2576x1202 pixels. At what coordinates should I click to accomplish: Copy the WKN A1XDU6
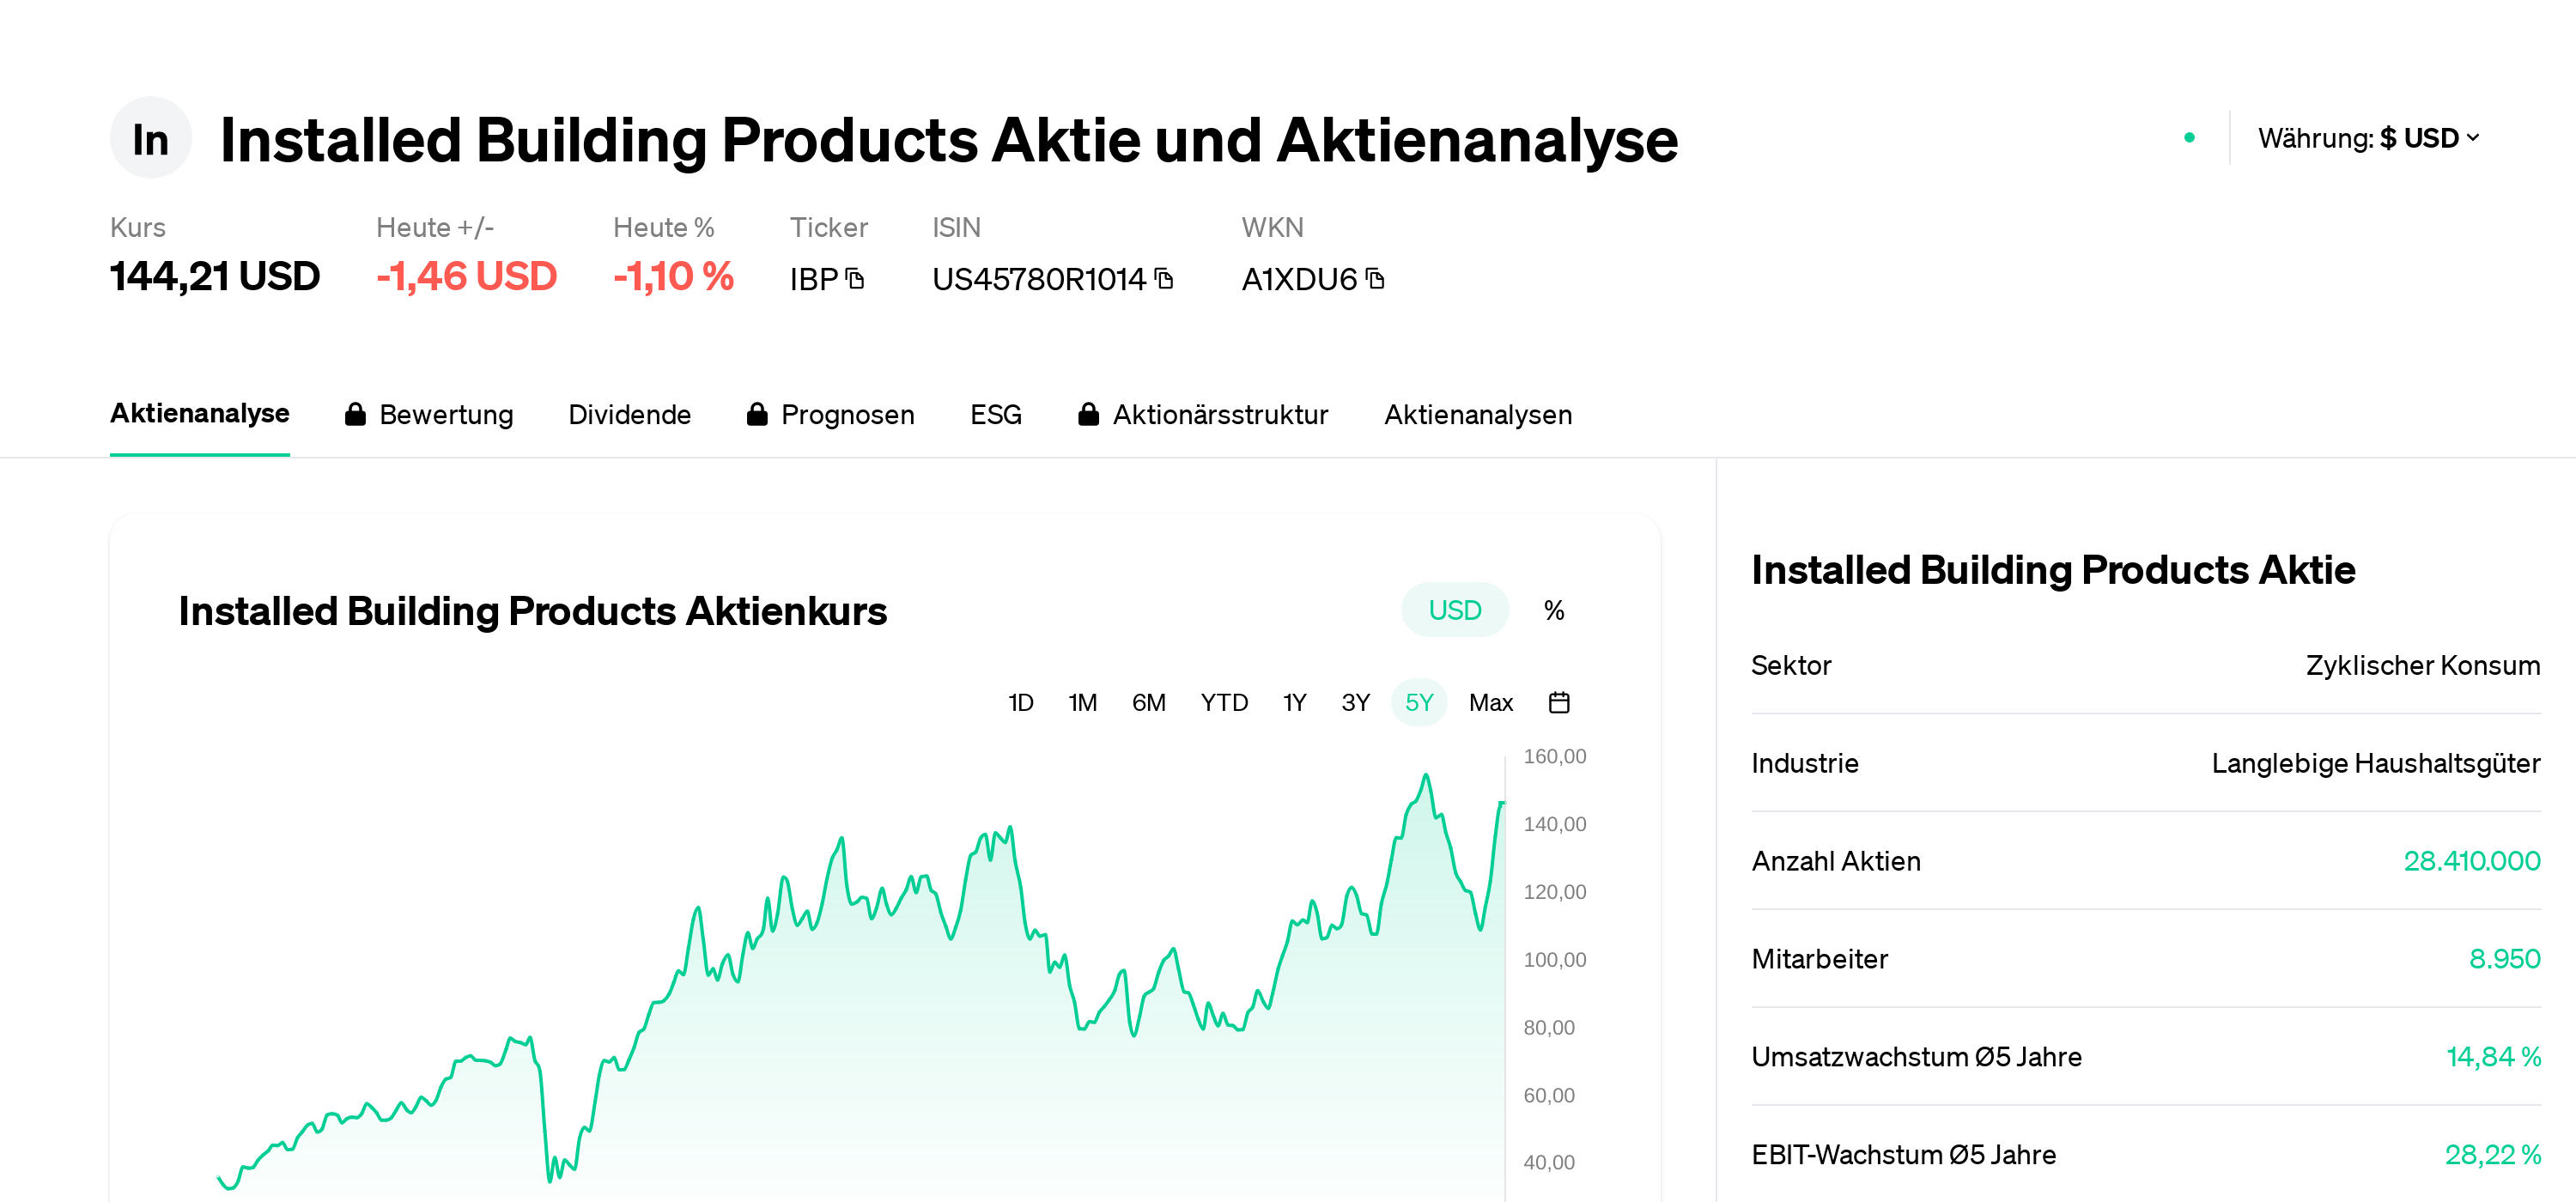1375,279
